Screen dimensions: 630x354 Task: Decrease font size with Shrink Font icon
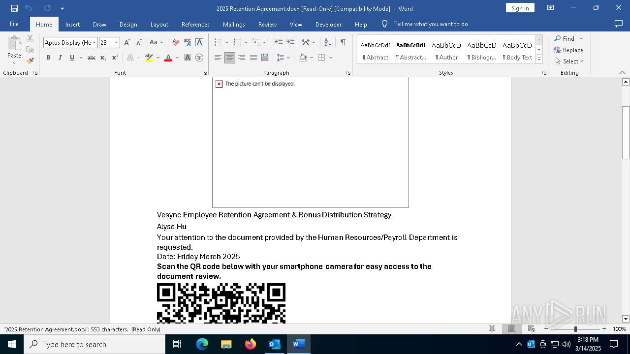139,43
